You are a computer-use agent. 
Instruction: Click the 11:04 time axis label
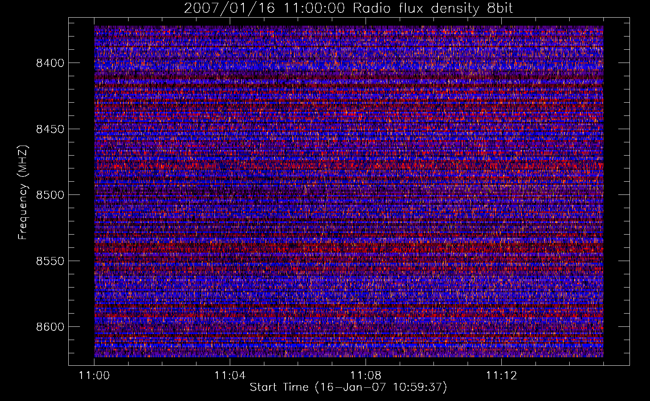[x=230, y=376]
